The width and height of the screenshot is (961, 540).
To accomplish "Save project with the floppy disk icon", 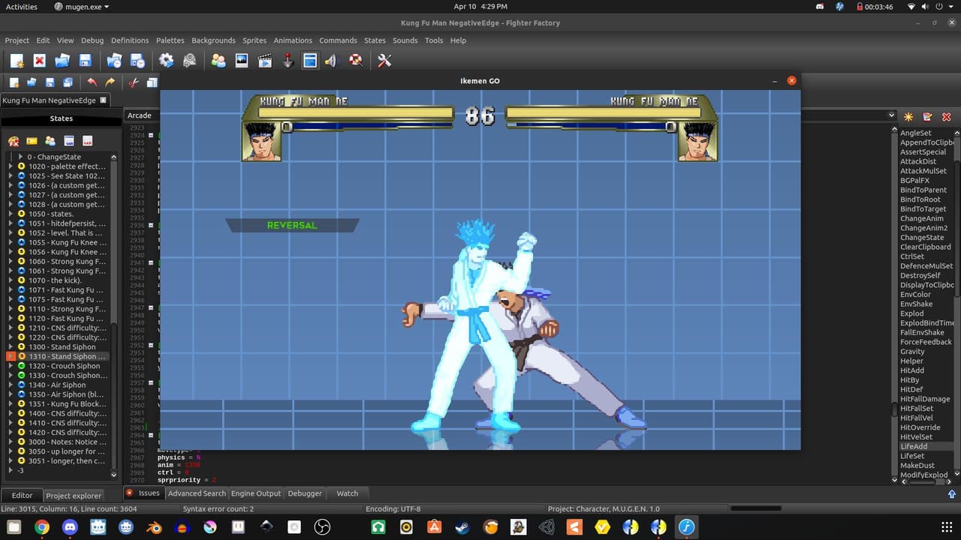I will coord(86,61).
